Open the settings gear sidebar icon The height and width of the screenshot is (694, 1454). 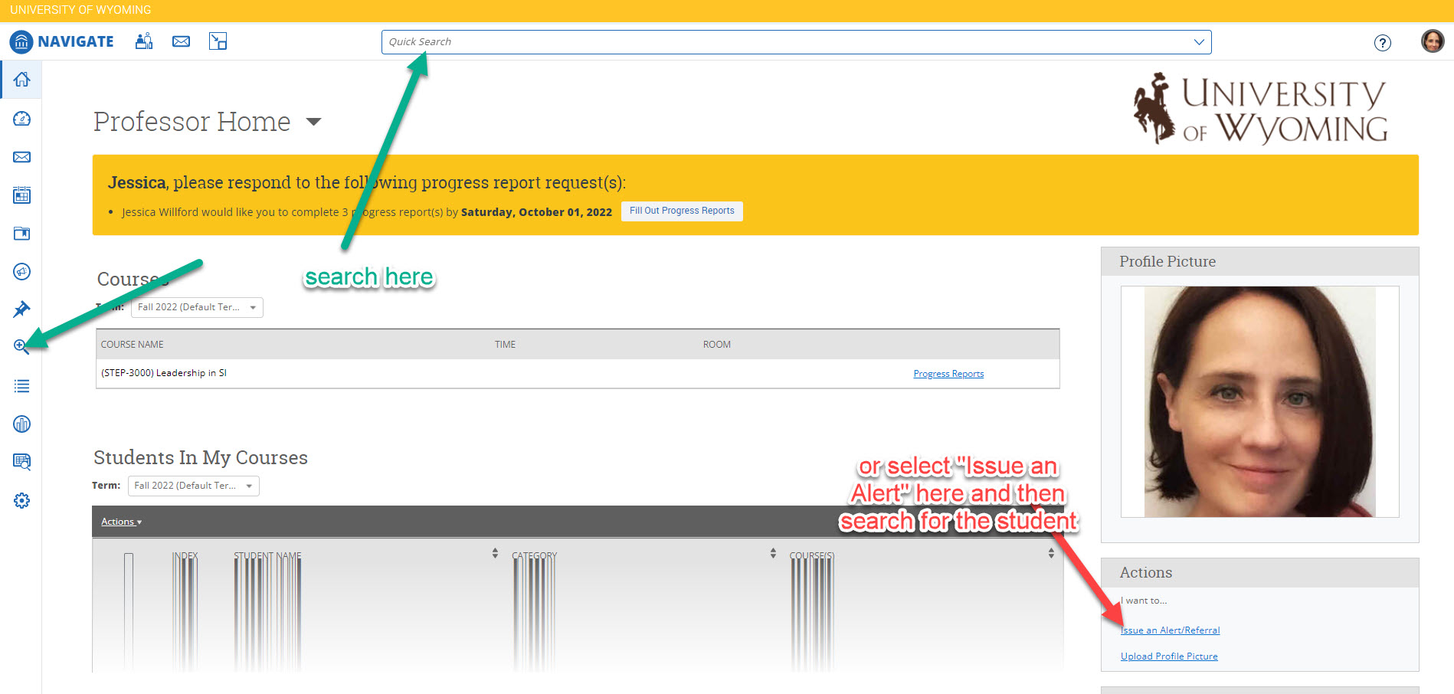tap(21, 500)
